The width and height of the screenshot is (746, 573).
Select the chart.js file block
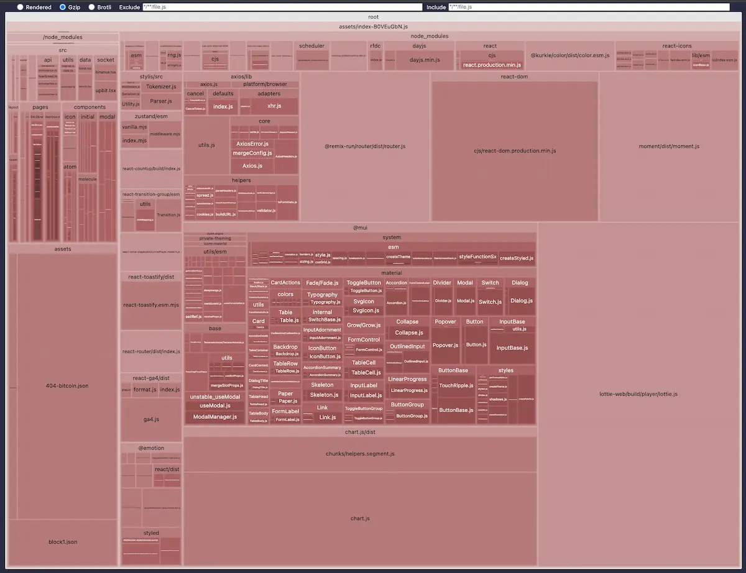coord(360,518)
